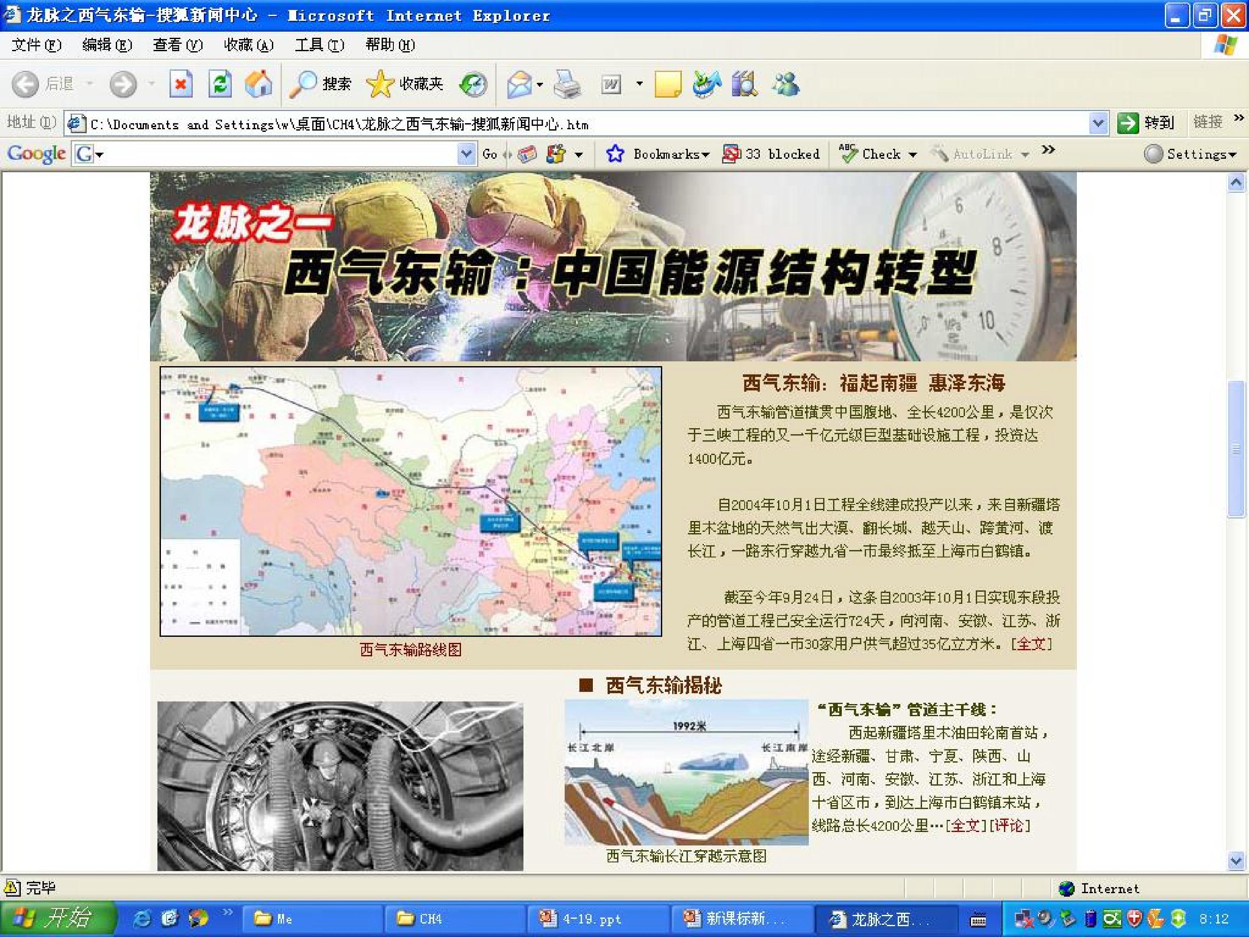Expand Google toolbar overflow chevron
This screenshot has width=1249, height=937.
pyautogui.click(x=1048, y=150)
